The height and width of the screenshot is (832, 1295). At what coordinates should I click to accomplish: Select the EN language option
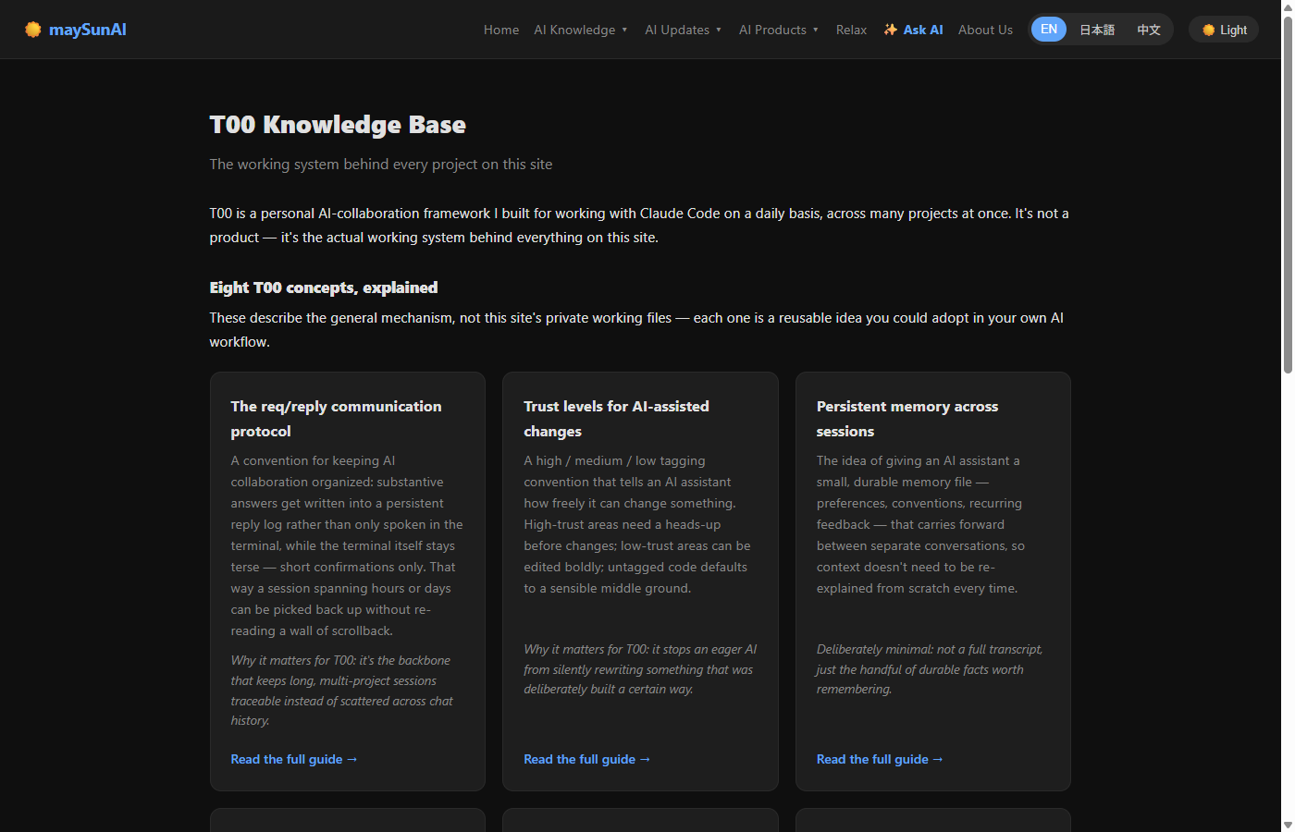[1049, 30]
